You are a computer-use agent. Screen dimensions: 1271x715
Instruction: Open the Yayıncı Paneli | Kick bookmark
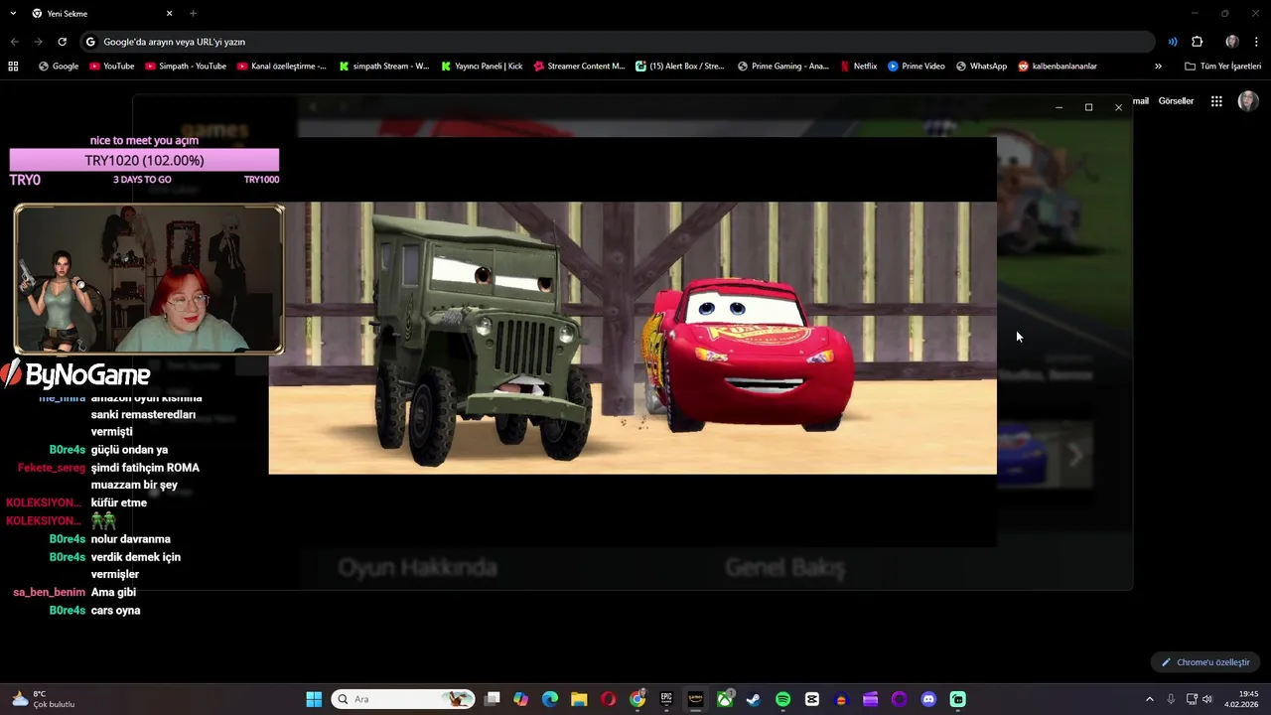[x=481, y=67]
